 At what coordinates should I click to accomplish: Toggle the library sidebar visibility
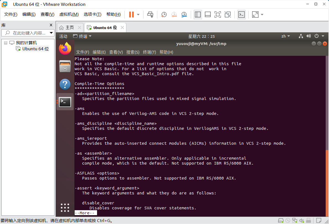click(x=198, y=14)
